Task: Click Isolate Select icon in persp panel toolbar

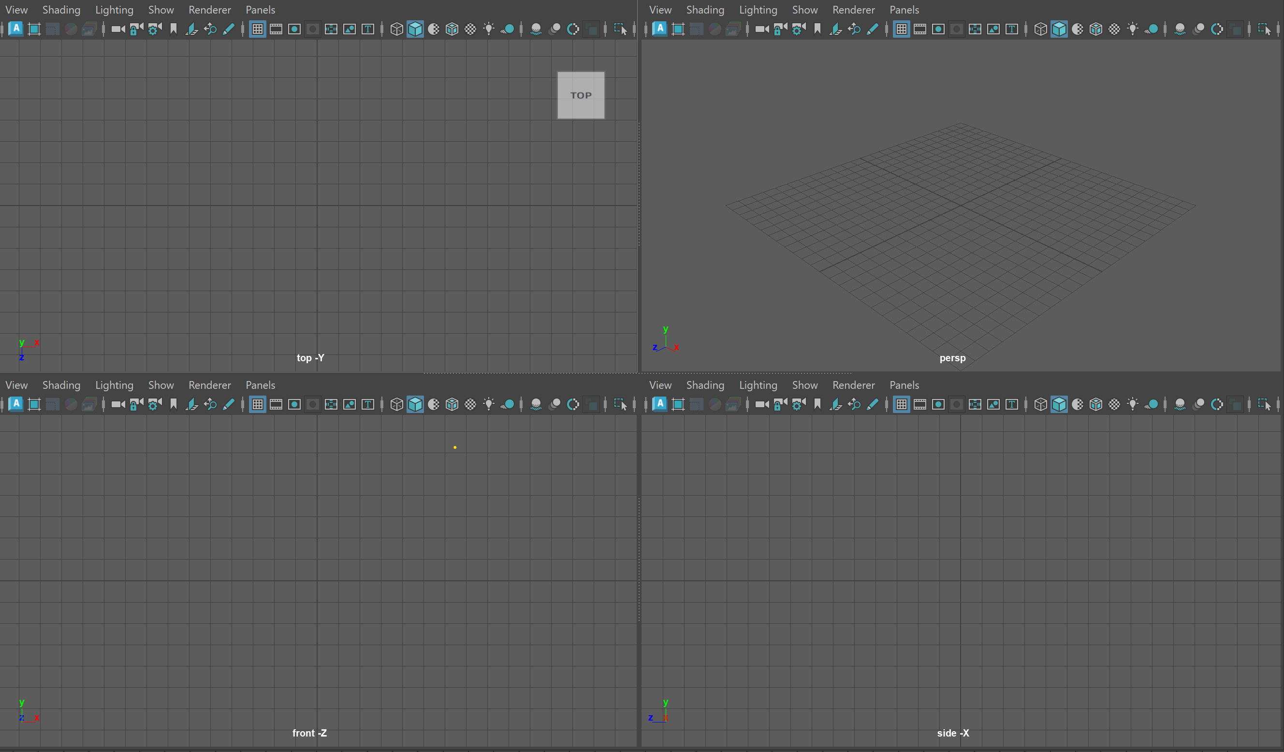Action: [x=1264, y=29]
